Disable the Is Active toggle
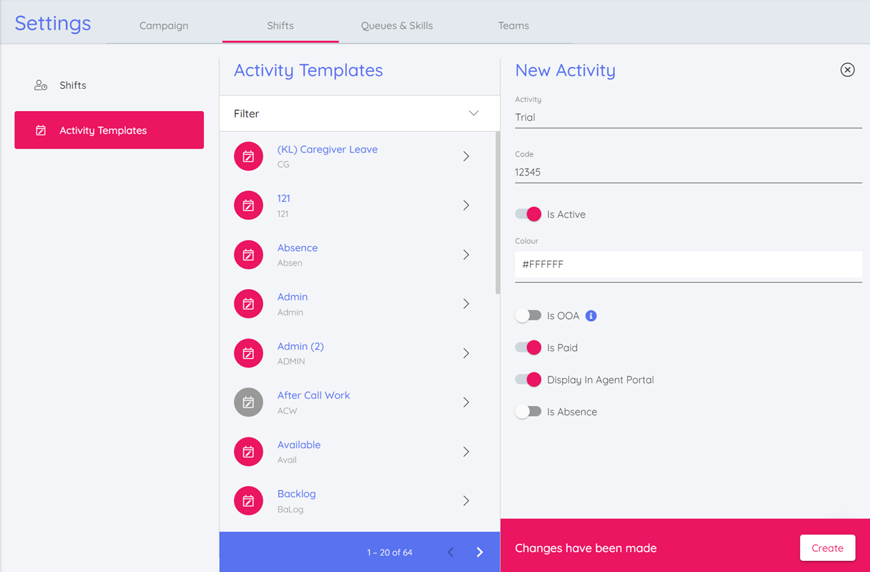This screenshot has height=572, width=870. (528, 214)
